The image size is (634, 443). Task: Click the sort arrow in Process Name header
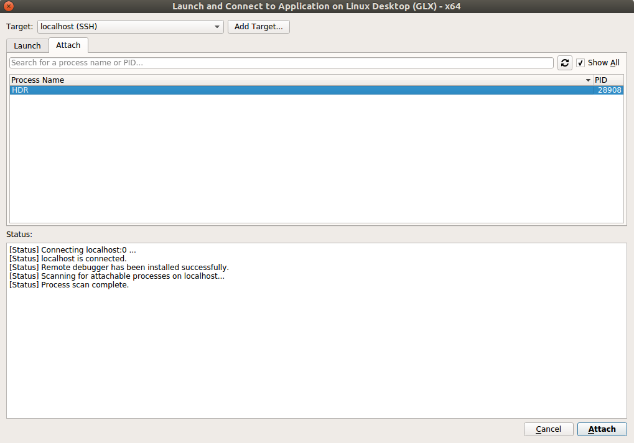tap(588, 80)
